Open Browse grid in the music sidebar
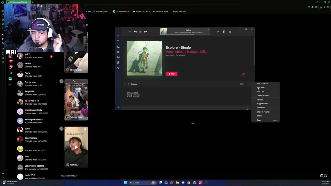This screenshot has height=186, width=331. click(118, 52)
